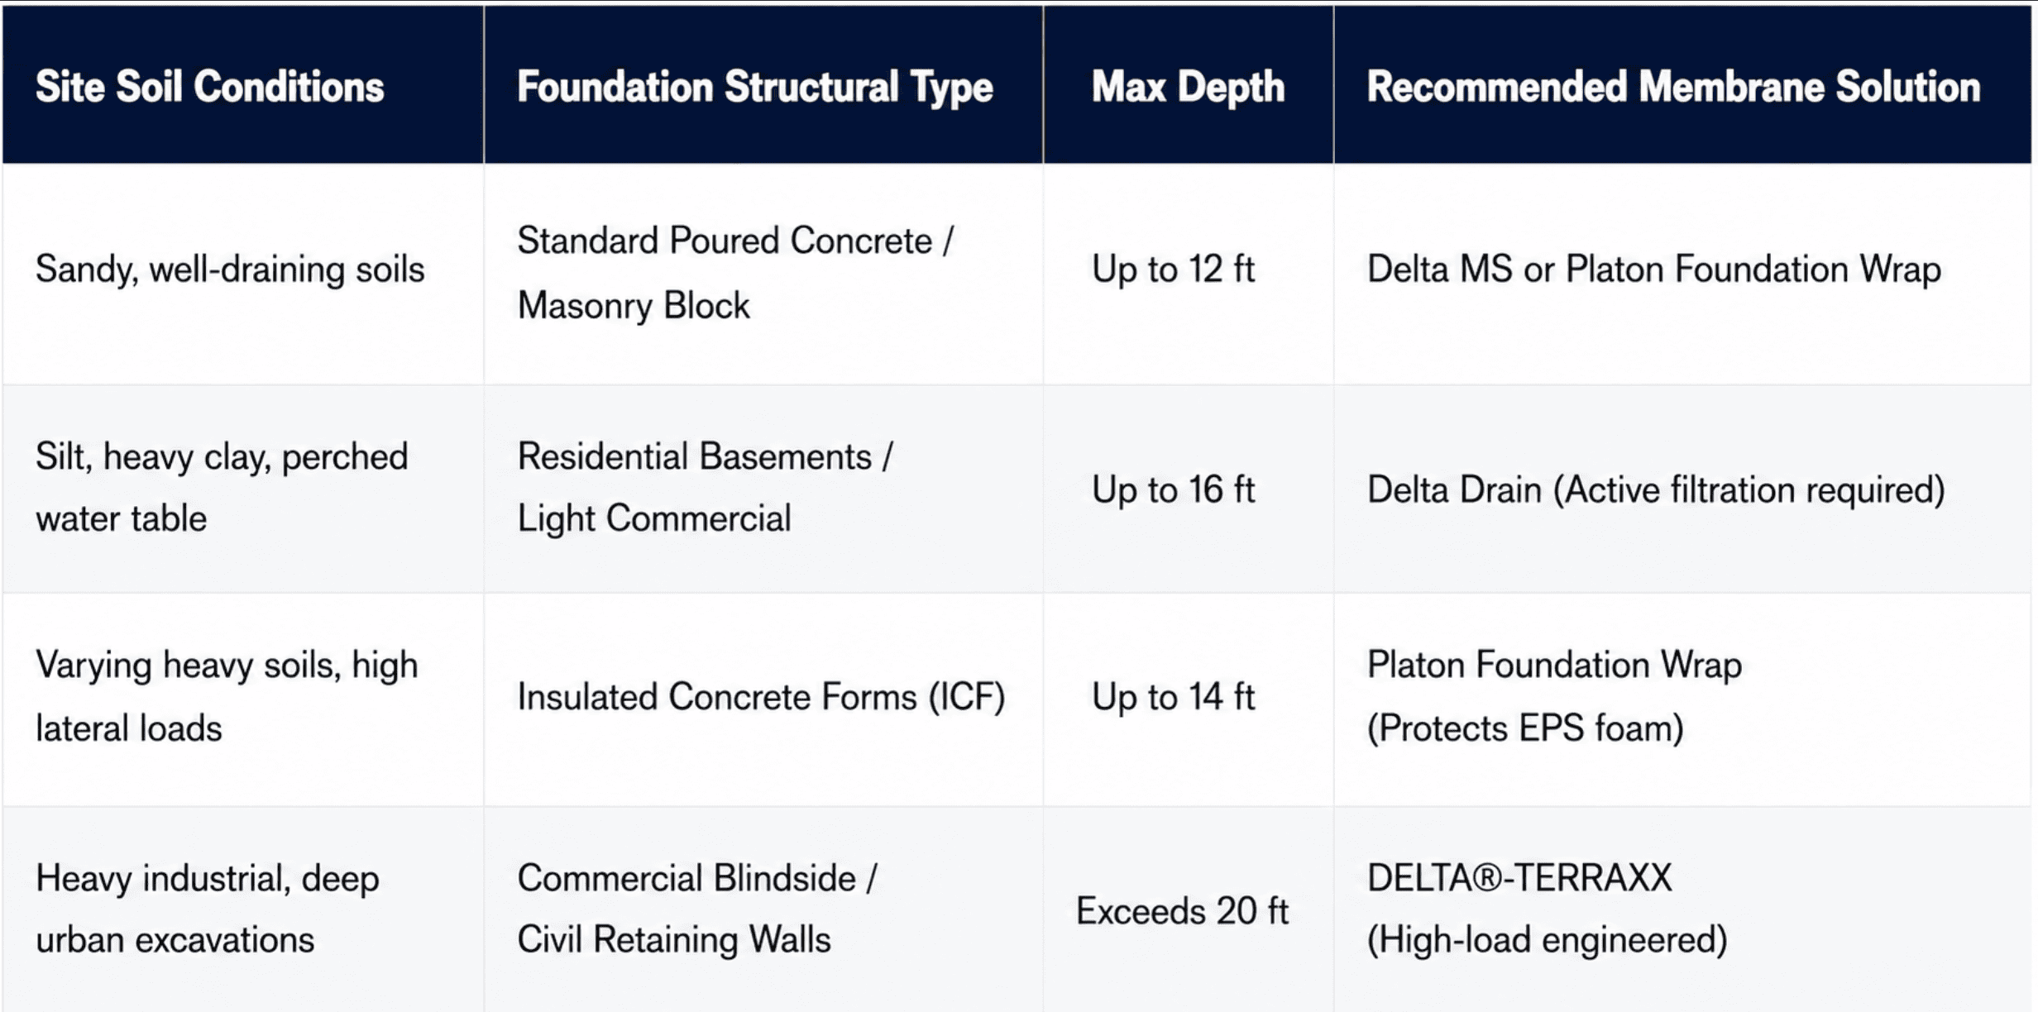This screenshot has height=1012, width=2038.
Task: Click Delta Drain (Active filtration required)
Action: (x=1656, y=491)
